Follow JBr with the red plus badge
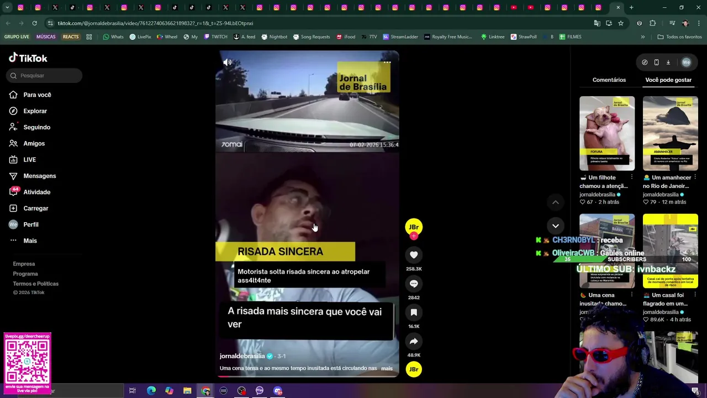This screenshot has width=707, height=398. click(414, 236)
